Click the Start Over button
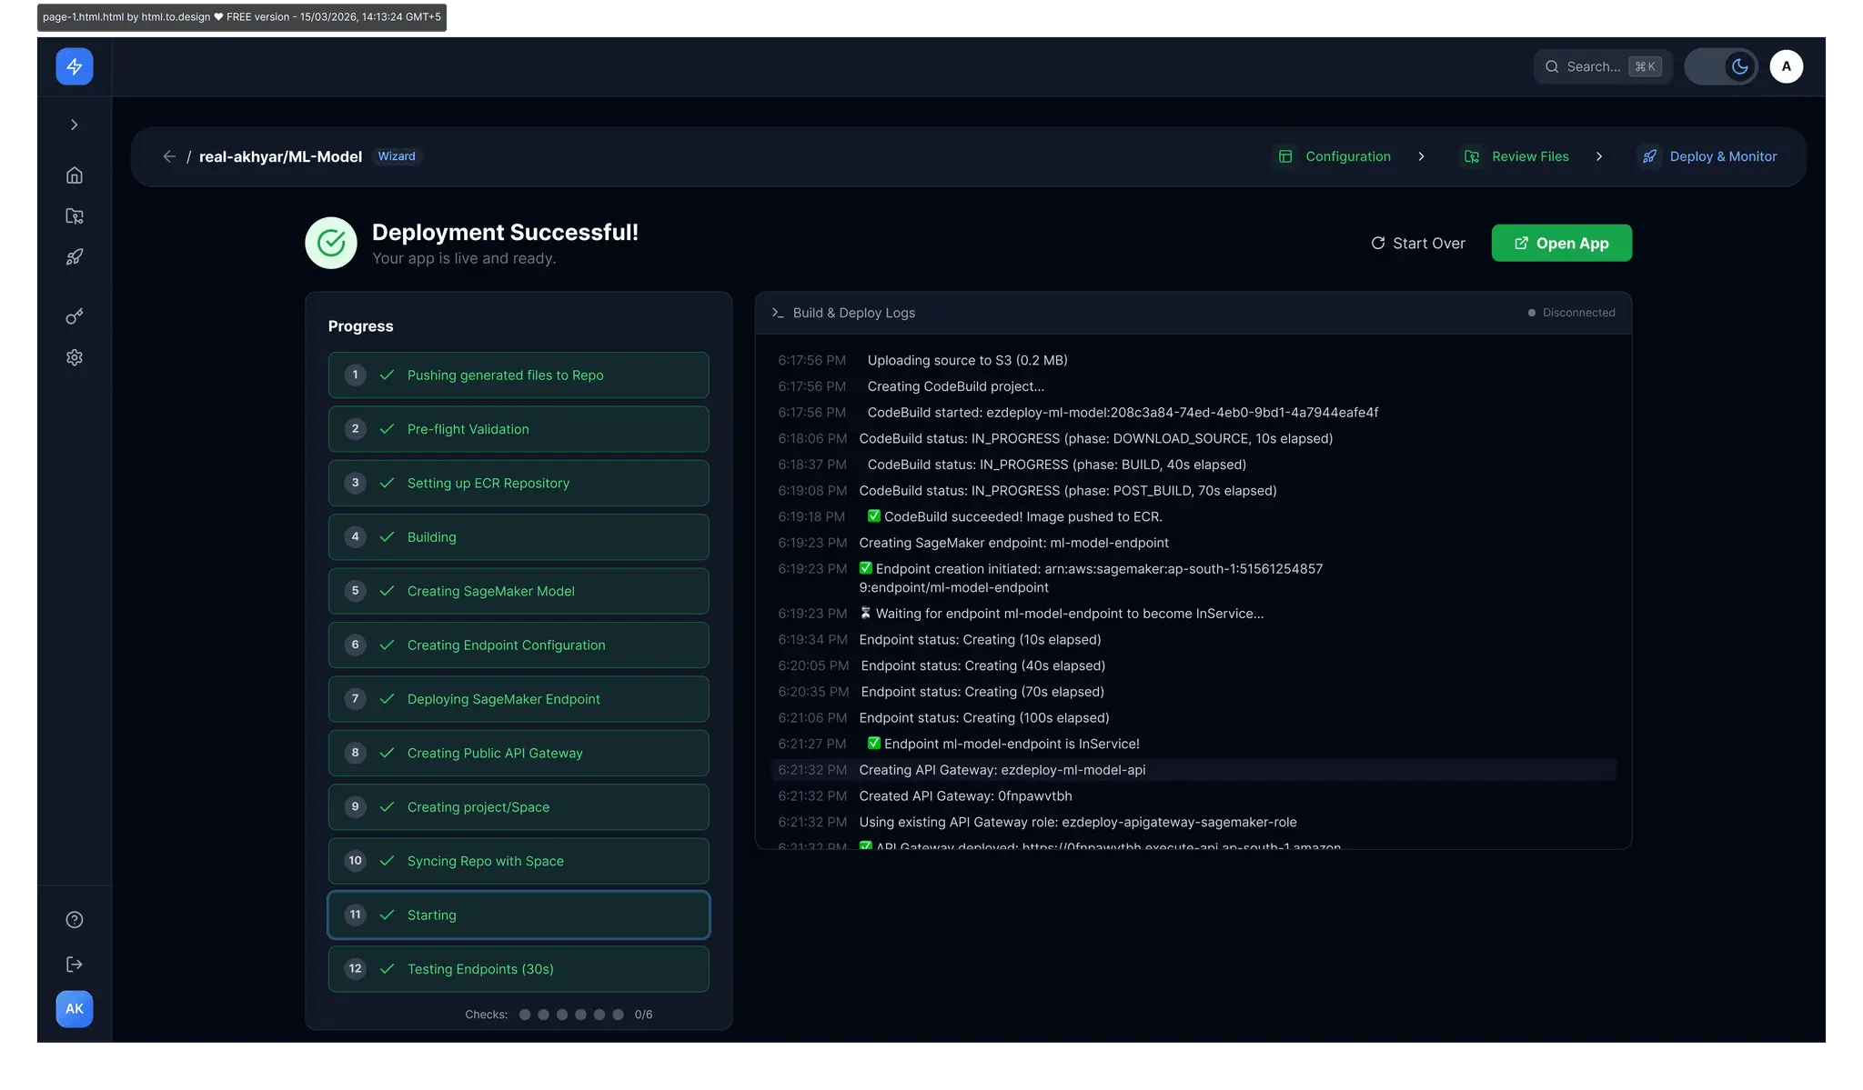 [1418, 243]
